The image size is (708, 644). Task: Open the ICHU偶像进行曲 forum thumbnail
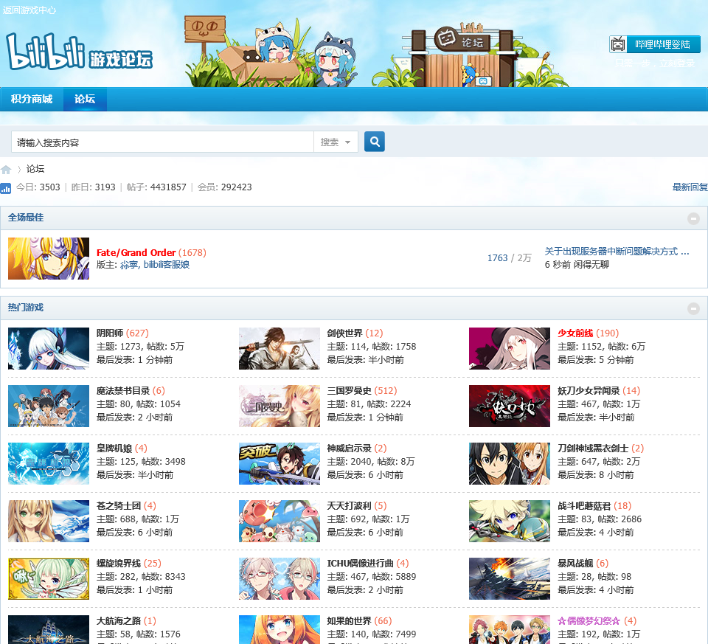(279, 578)
